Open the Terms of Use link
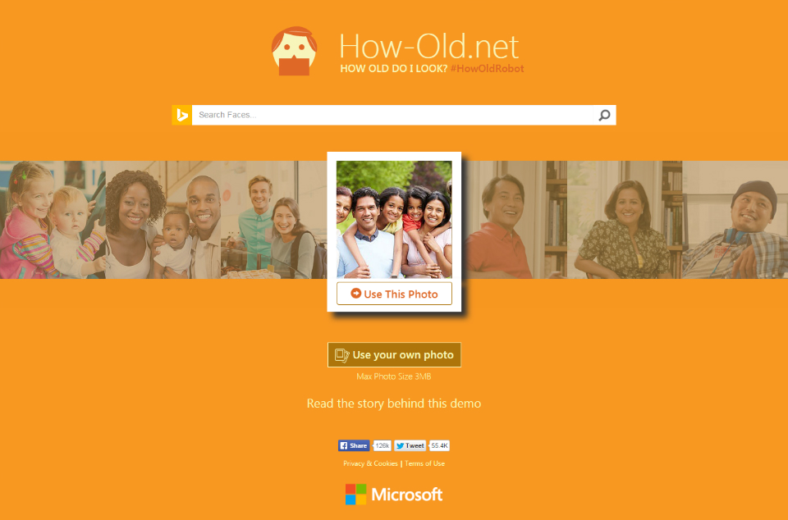This screenshot has height=520, width=788. coord(424,463)
